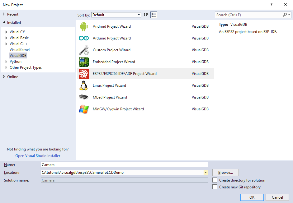This screenshot has height=203, width=293.
Task: Click the Android Project Wizard robot icon
Action: [x=83, y=26]
